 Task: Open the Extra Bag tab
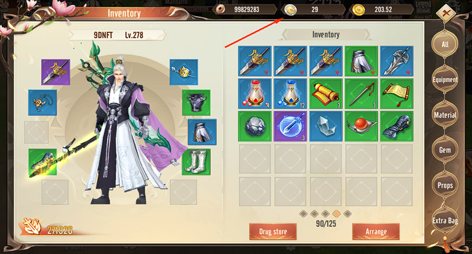[x=445, y=221]
